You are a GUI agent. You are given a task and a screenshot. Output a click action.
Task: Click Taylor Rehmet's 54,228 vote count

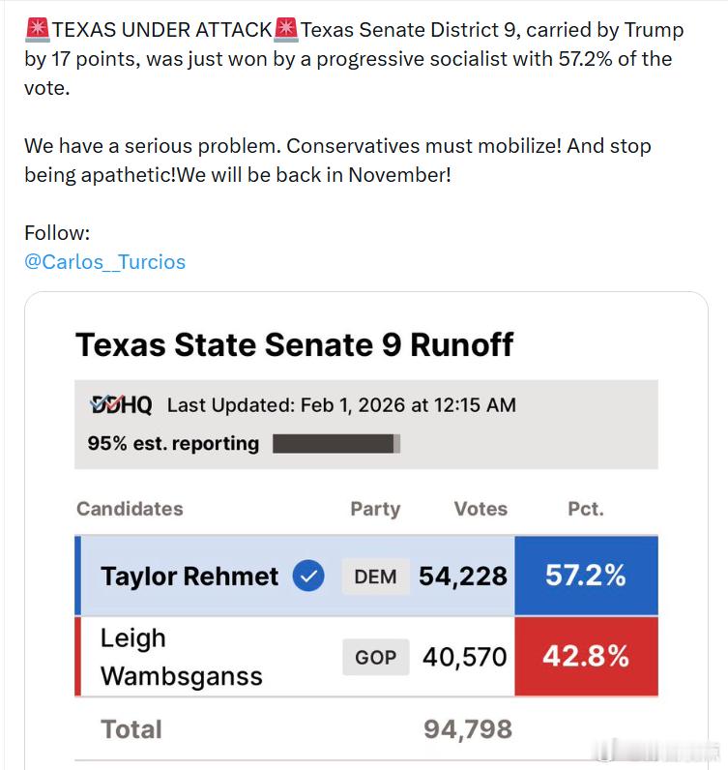463,577
